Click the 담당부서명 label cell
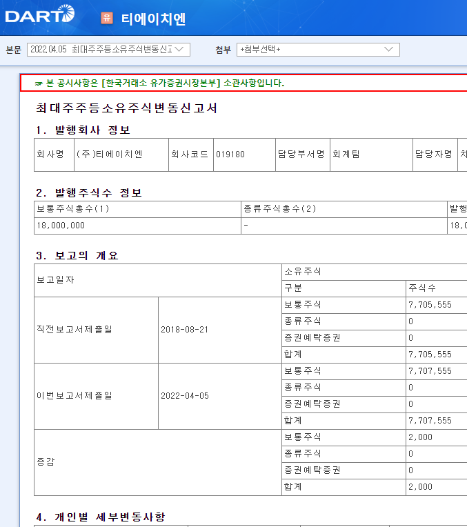Screen dimensions: 467x527 (303, 155)
